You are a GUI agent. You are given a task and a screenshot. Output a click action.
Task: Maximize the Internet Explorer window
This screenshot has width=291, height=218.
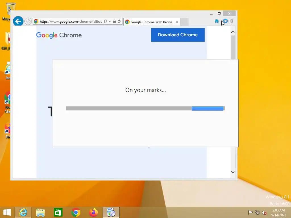click(x=219, y=14)
